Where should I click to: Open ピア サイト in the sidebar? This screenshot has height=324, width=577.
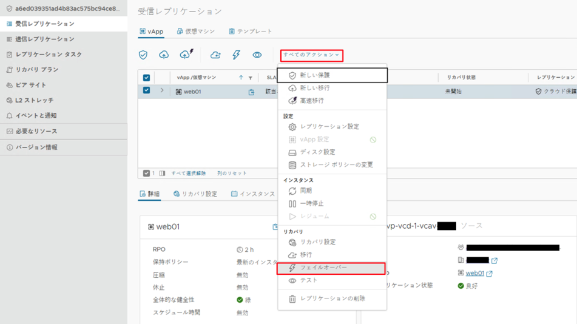64,85
